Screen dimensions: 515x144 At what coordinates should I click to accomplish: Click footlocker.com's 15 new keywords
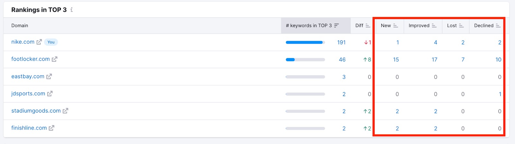pyautogui.click(x=396, y=59)
